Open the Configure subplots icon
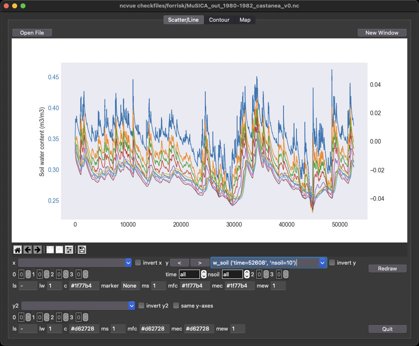Viewport: 419px width, 346px height. click(x=69, y=250)
